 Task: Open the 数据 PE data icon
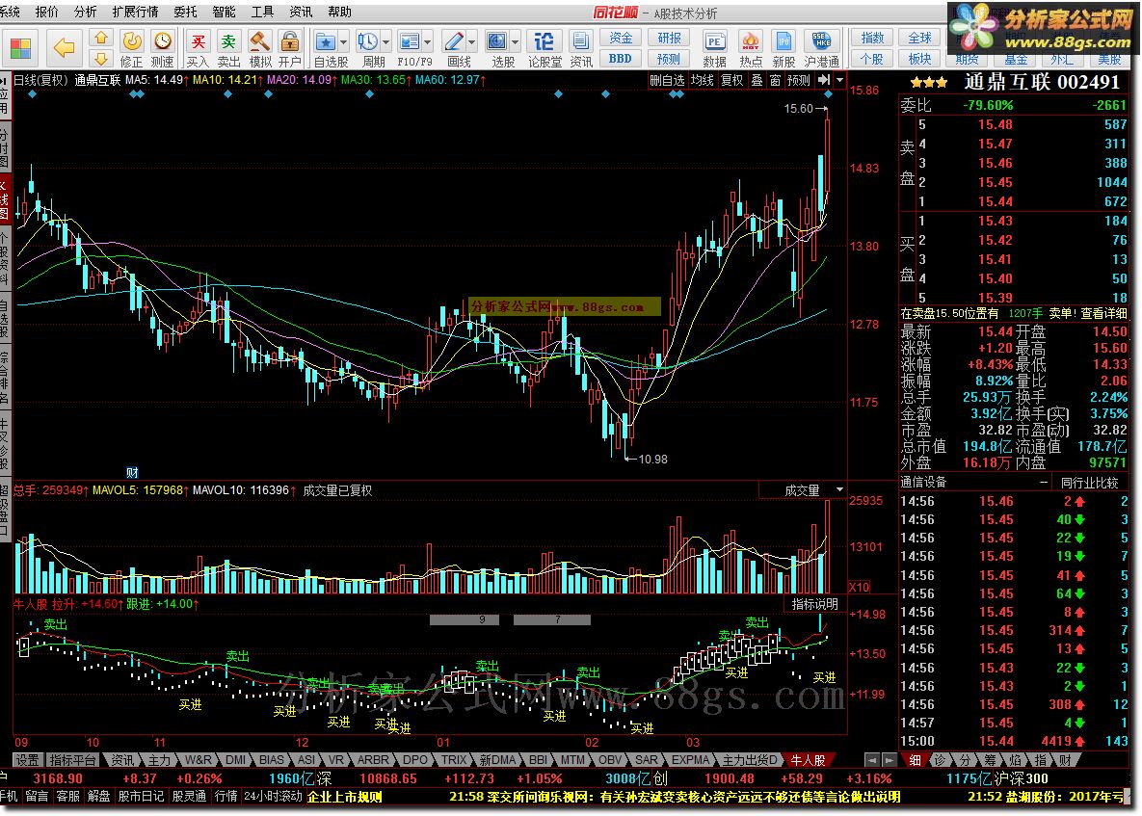click(714, 49)
